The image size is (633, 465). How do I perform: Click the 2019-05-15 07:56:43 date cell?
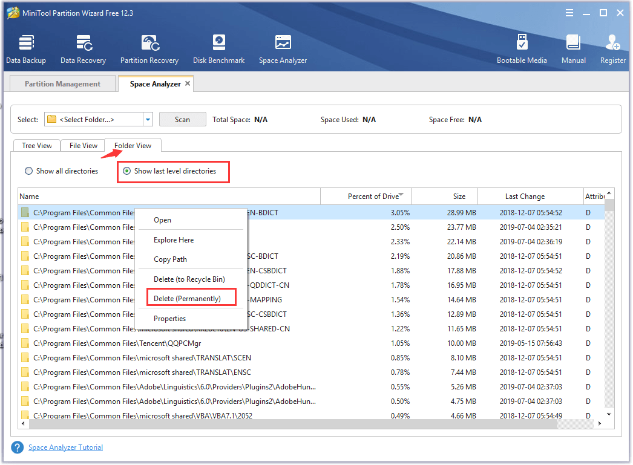pos(531,343)
